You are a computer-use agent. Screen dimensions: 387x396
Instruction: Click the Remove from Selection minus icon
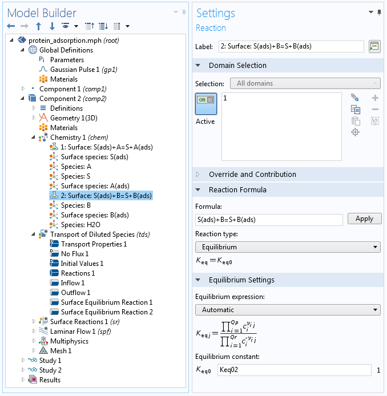coord(375,110)
